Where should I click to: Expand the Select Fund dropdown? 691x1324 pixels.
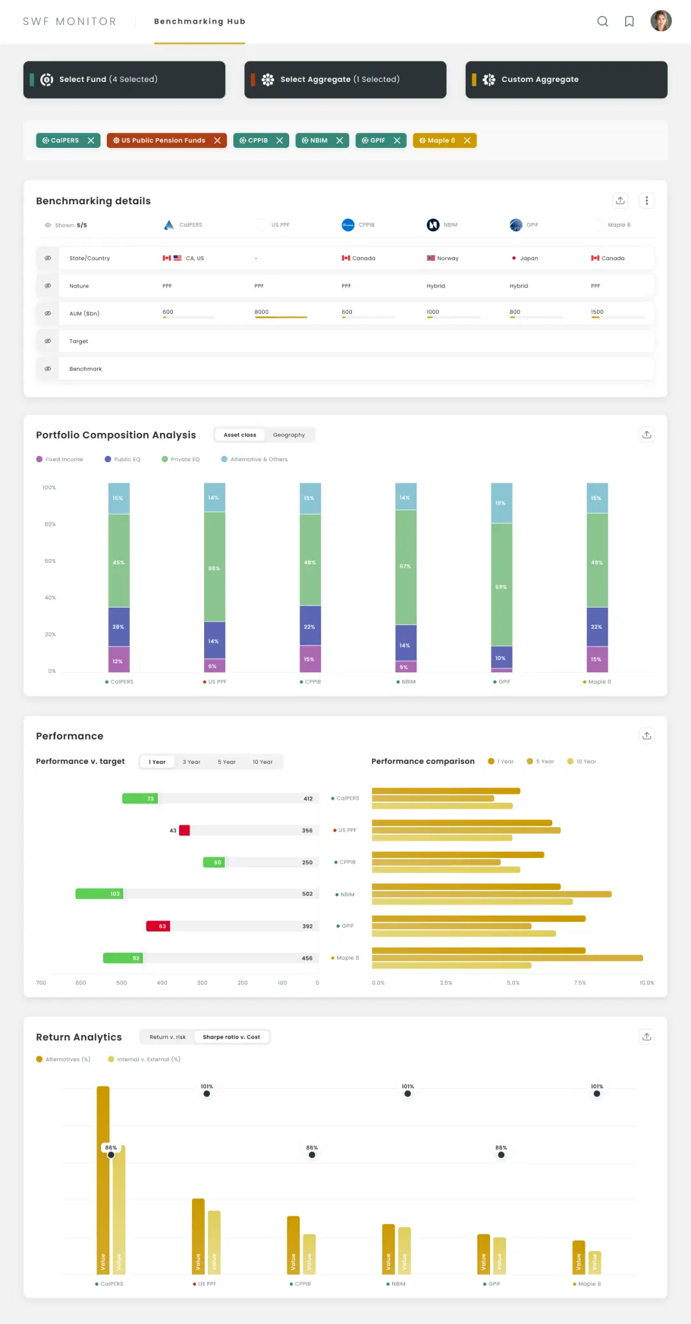pyautogui.click(x=124, y=79)
